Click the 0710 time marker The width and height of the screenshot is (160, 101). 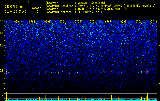click(154, 22)
